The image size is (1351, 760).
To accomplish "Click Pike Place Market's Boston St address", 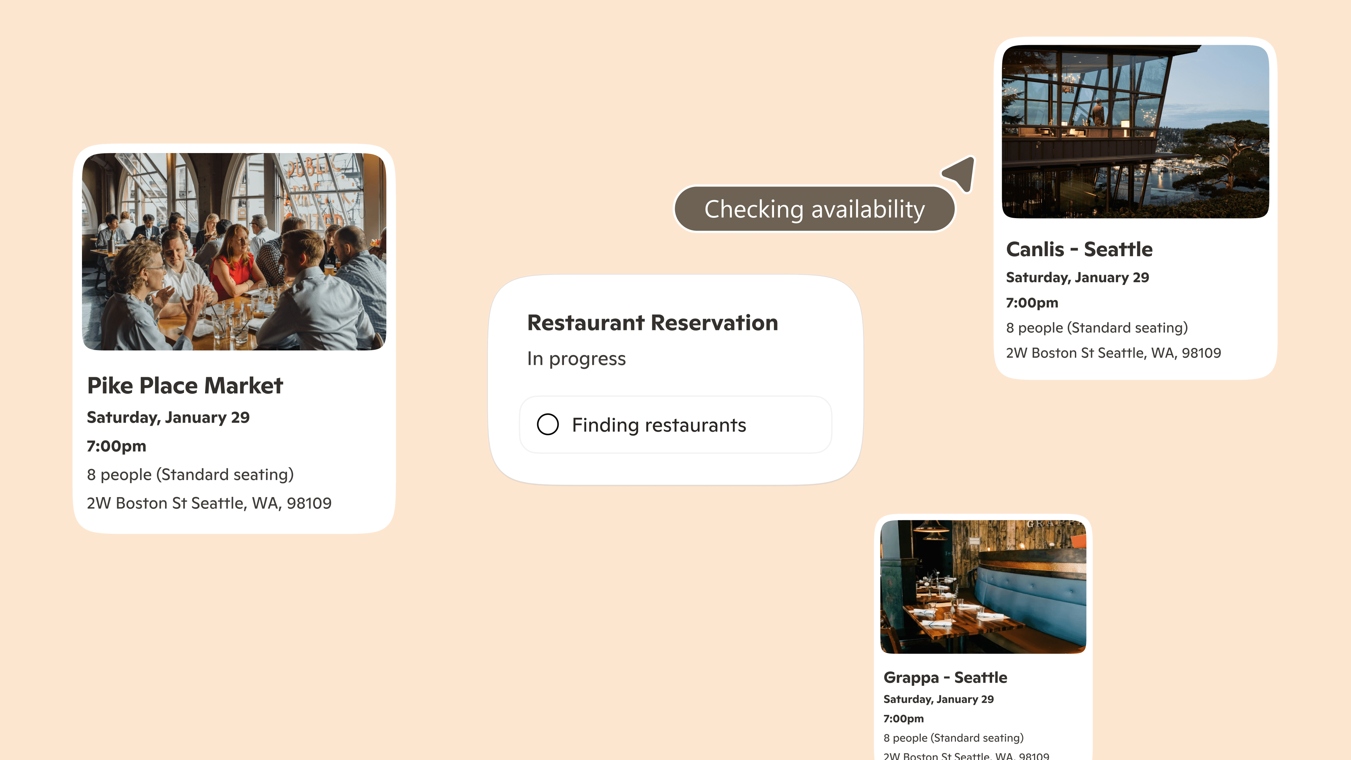I will pyautogui.click(x=209, y=503).
